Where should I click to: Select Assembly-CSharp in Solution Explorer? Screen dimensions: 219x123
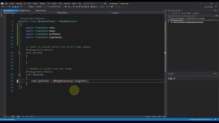pos(178,20)
